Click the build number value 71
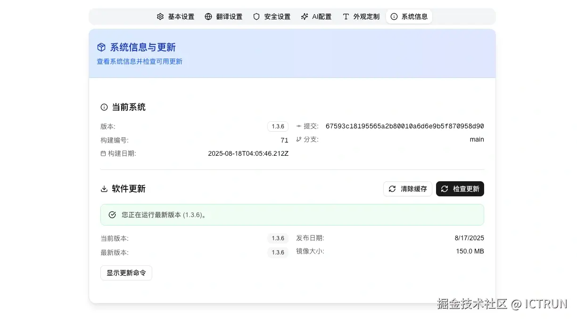Image resolution: width=577 pixels, height=320 pixels. click(284, 140)
